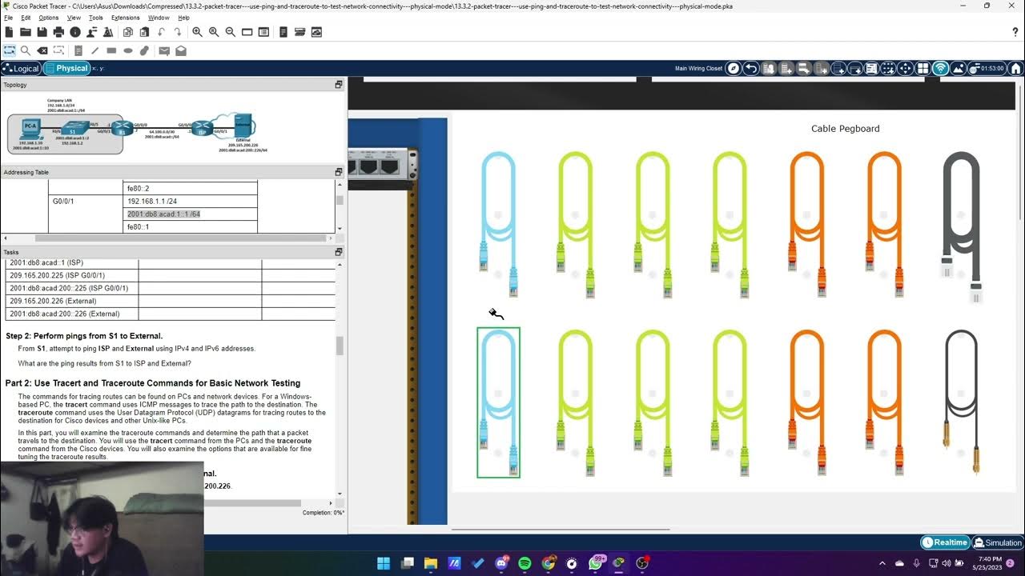Switch to the Logical workspace tab
The width and height of the screenshot is (1025, 576).
pos(21,69)
